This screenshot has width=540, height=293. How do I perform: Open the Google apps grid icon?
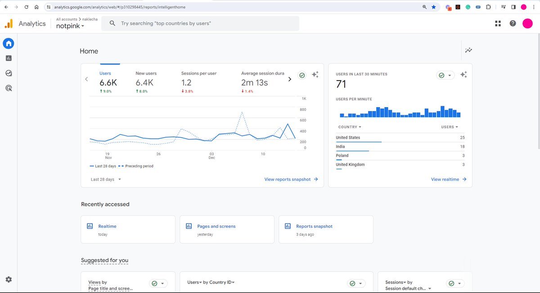click(x=498, y=23)
